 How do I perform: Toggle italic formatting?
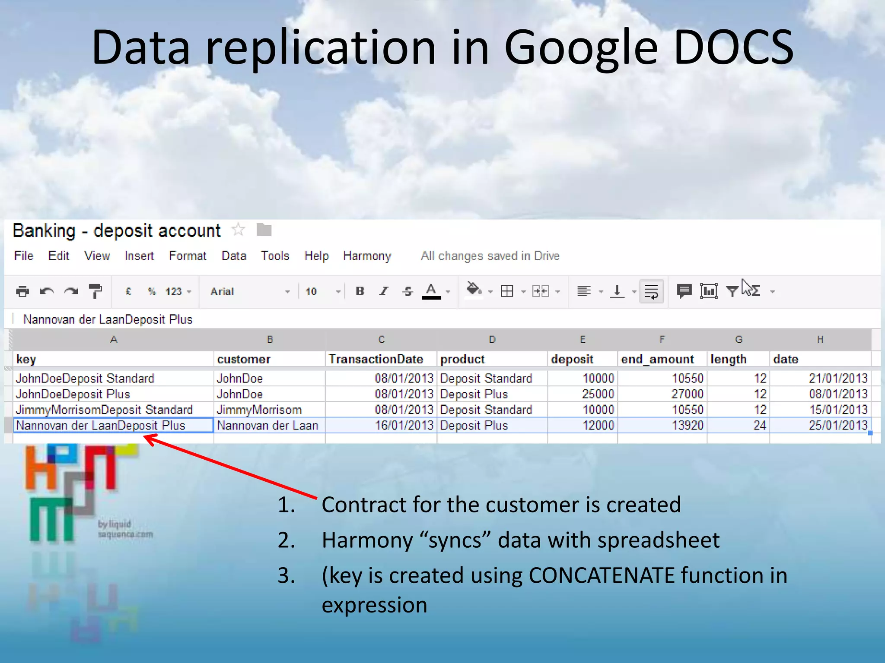(384, 291)
